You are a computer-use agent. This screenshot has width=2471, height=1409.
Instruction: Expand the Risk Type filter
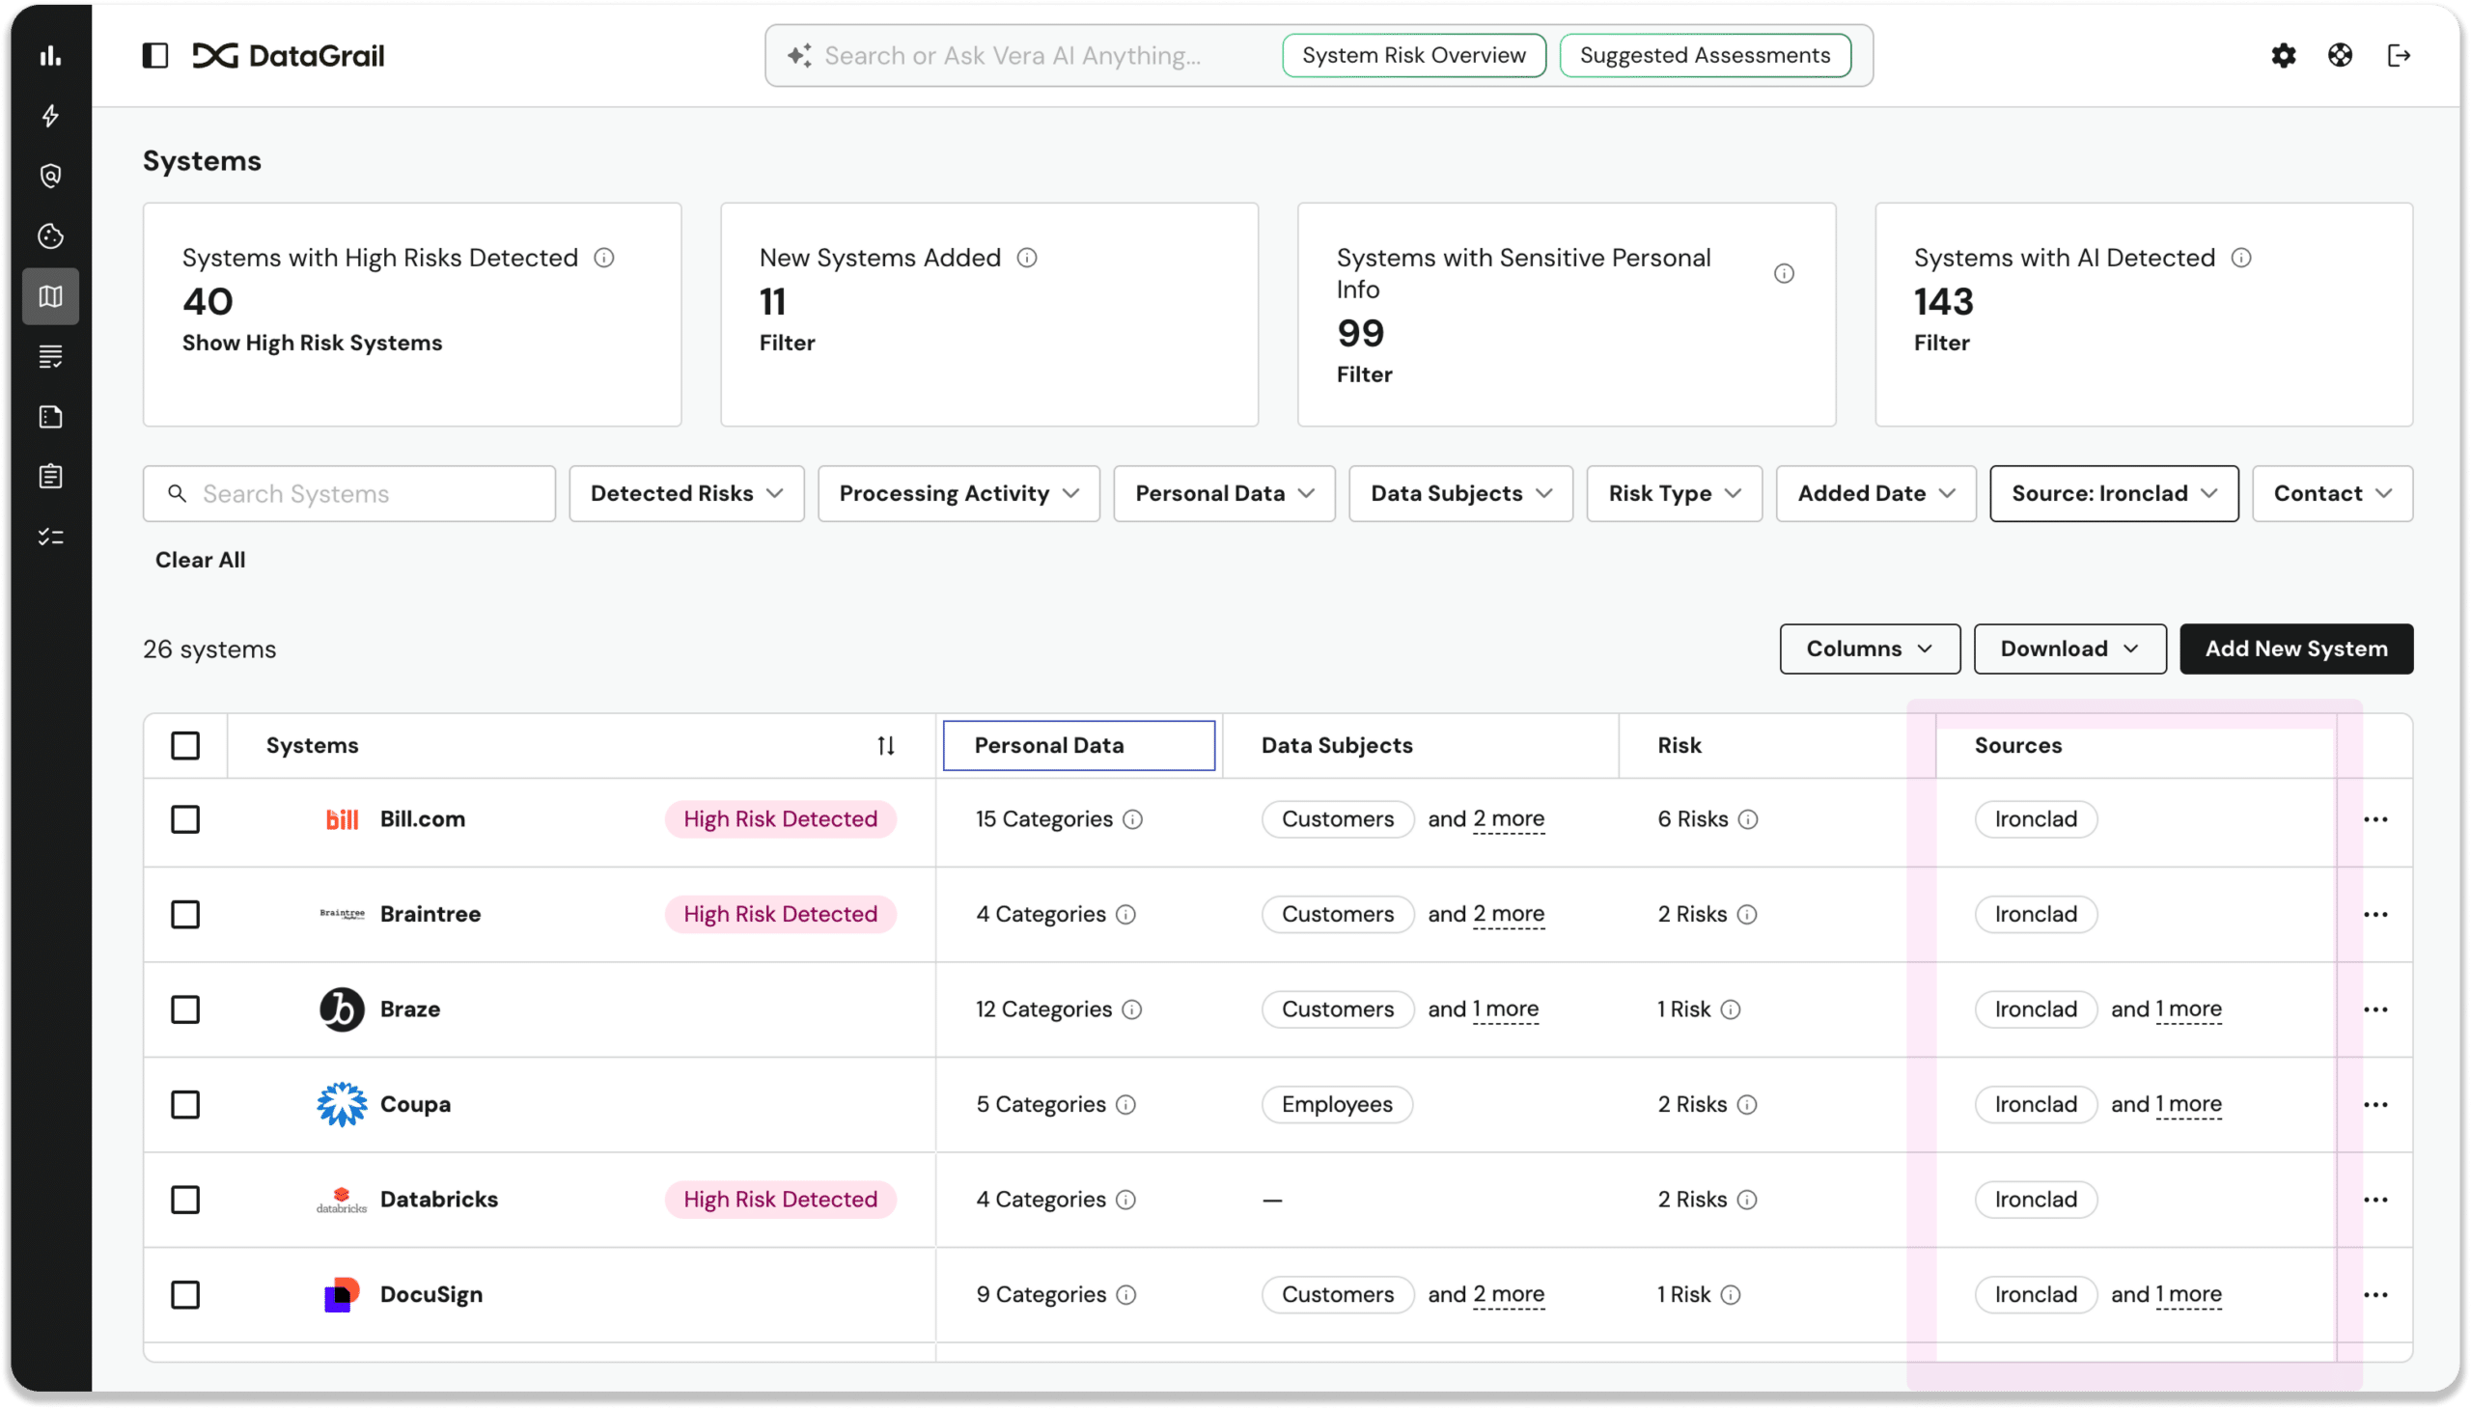click(x=1674, y=493)
